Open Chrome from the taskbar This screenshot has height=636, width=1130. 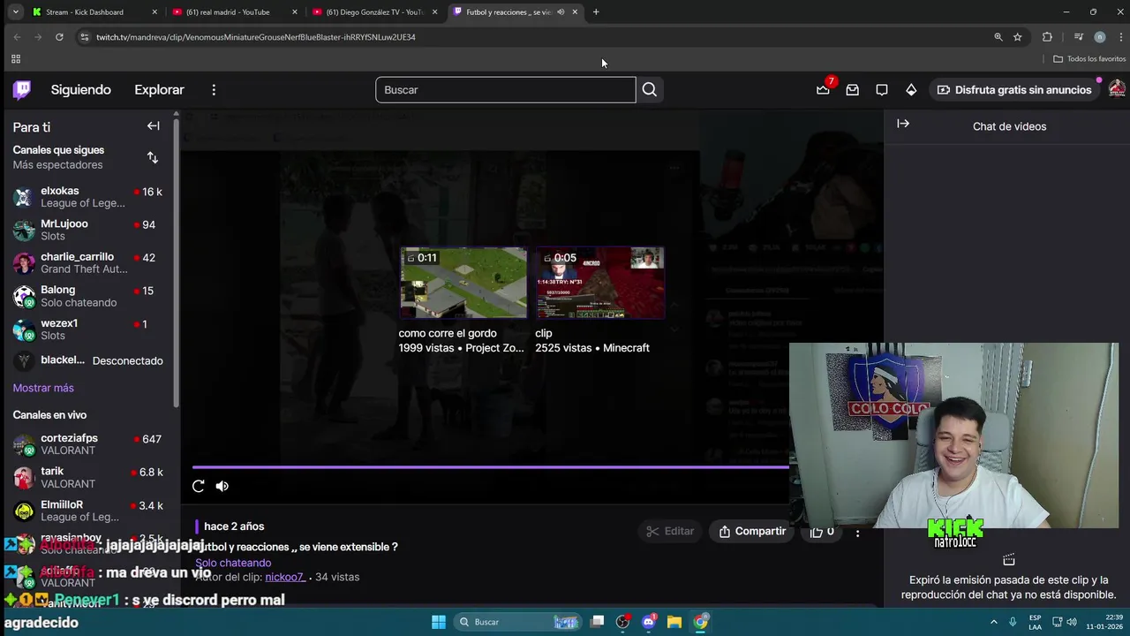pyautogui.click(x=700, y=622)
